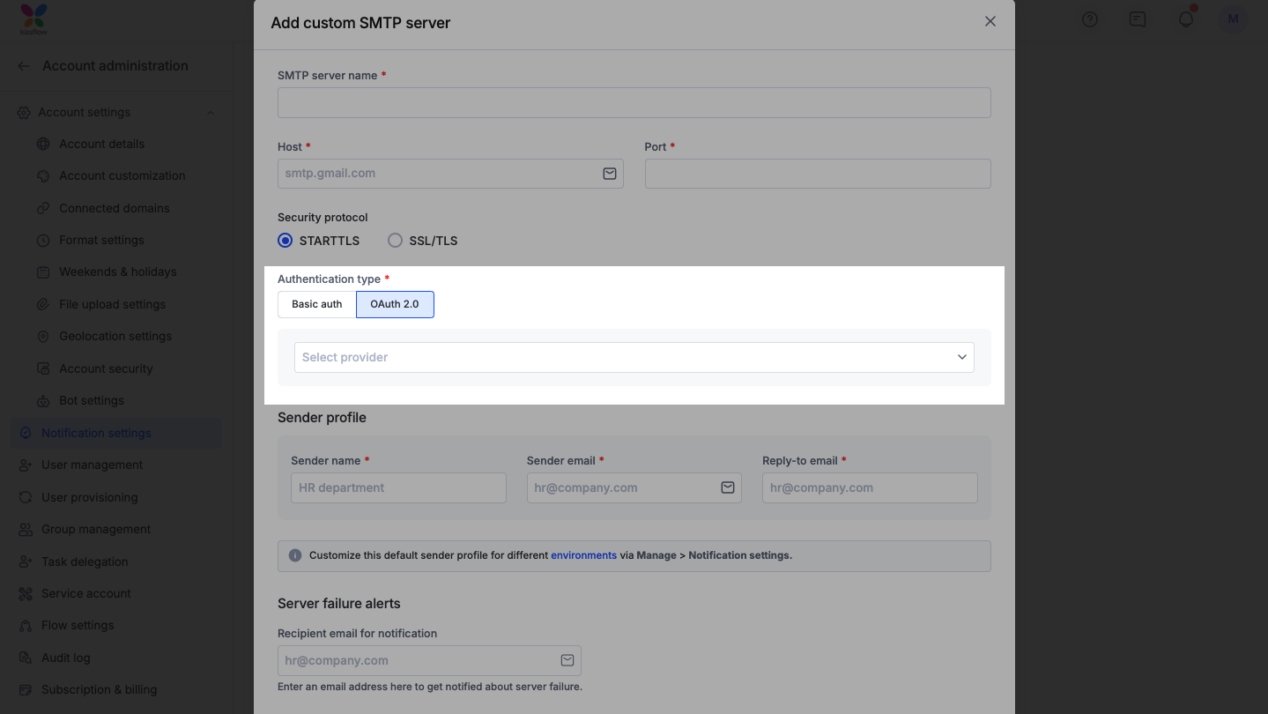This screenshot has height=714, width=1268.
Task: Click the Host input field
Action: click(x=450, y=174)
